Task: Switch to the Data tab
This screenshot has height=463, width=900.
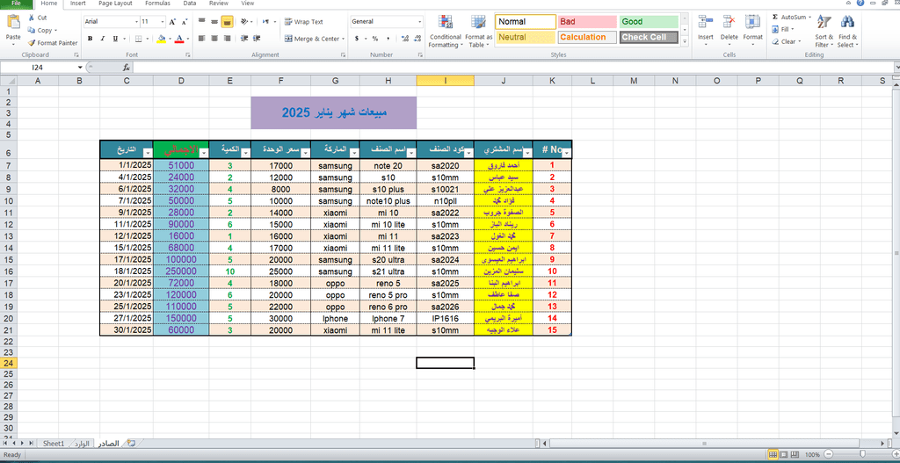Action: [x=190, y=4]
